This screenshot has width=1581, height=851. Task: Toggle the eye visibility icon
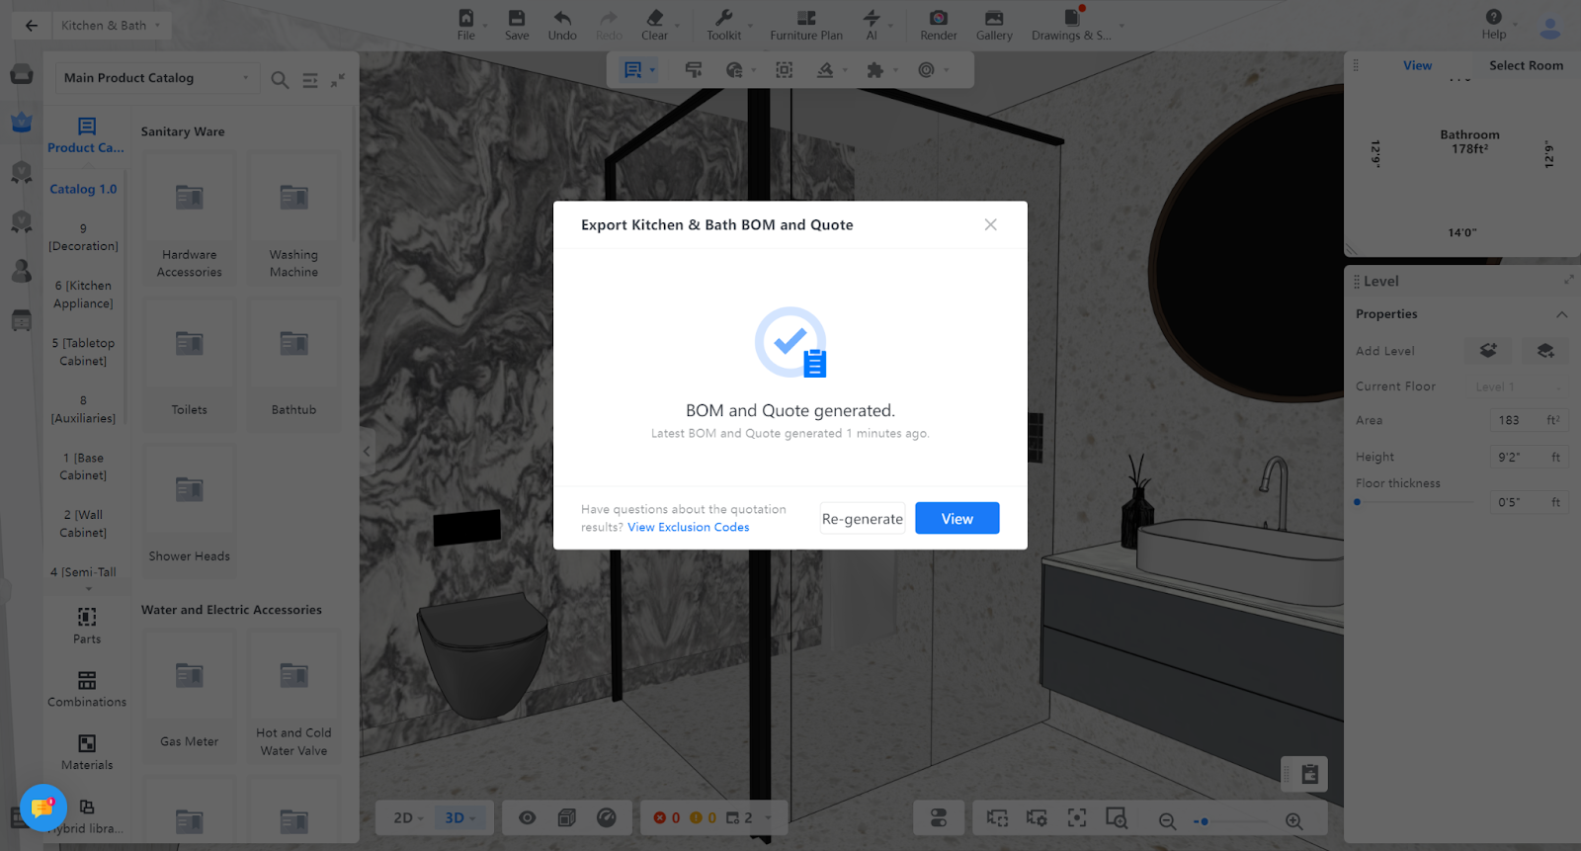[528, 817]
